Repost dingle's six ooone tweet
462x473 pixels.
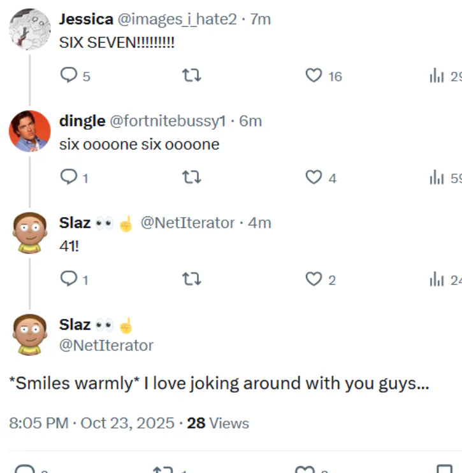click(x=192, y=178)
